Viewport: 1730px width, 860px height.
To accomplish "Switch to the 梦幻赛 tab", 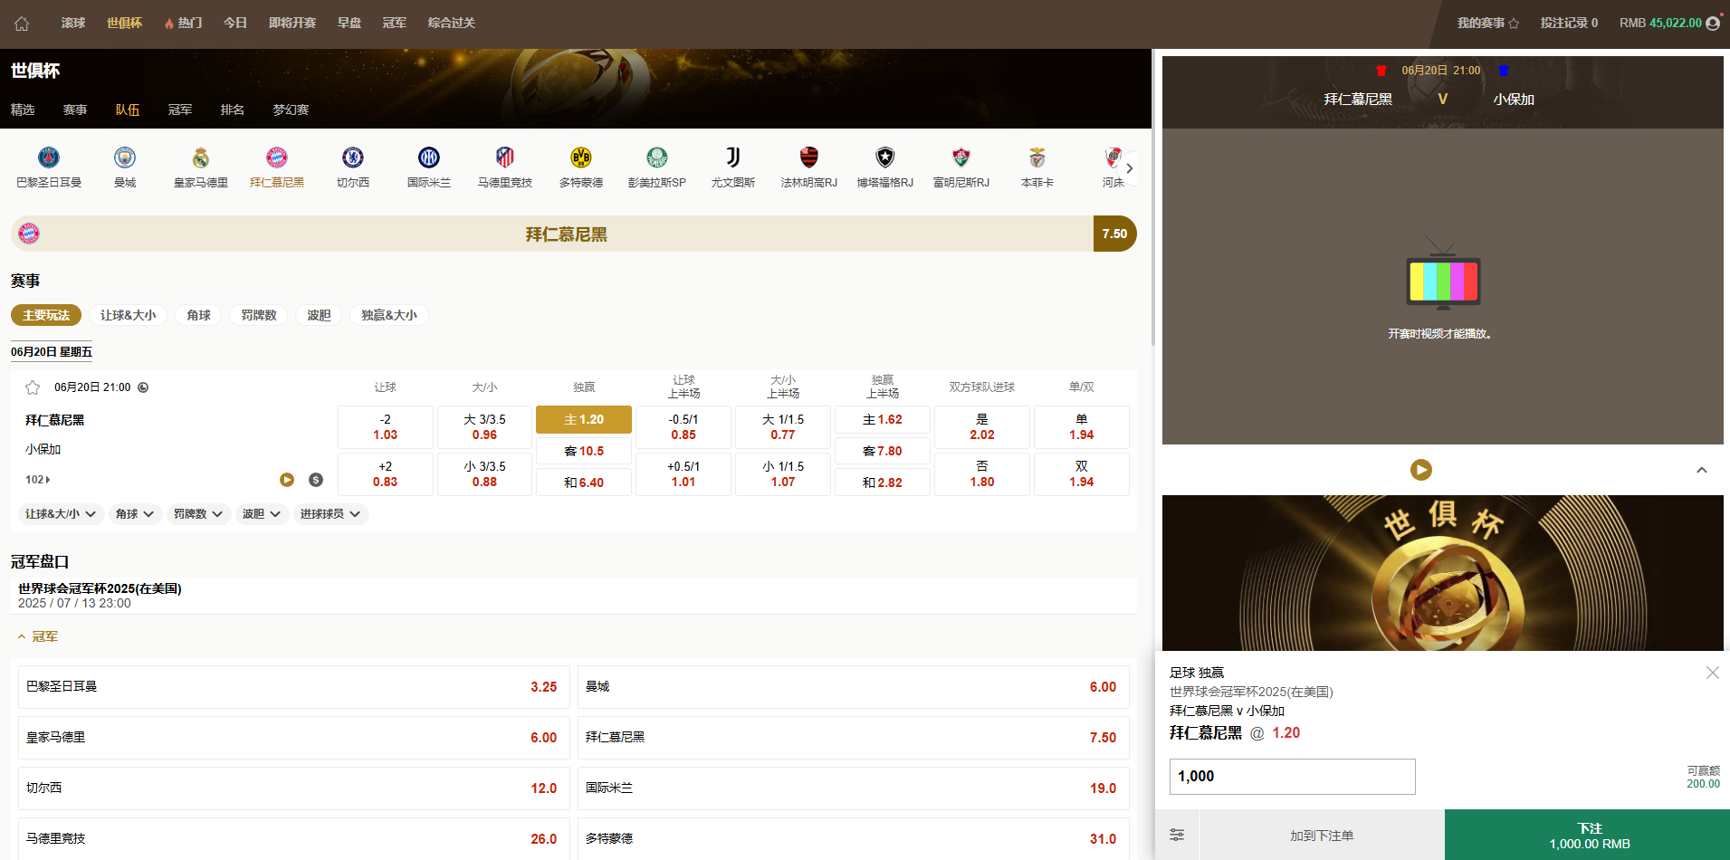I will [x=292, y=110].
